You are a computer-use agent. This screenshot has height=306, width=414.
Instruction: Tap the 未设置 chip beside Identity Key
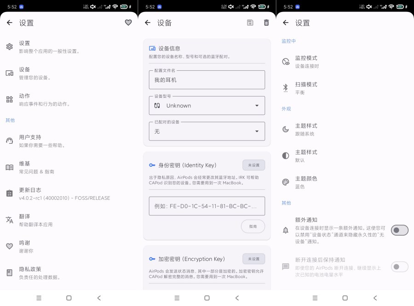tap(253, 165)
